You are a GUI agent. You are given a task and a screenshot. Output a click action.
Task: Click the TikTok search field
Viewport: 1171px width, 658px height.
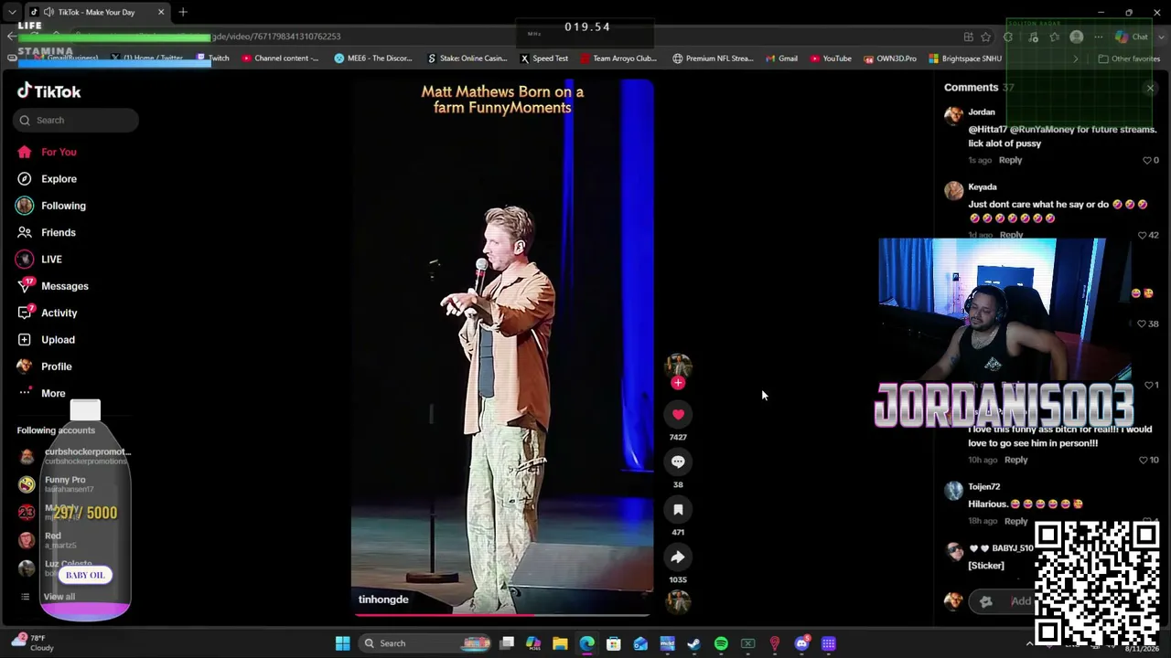click(x=76, y=120)
